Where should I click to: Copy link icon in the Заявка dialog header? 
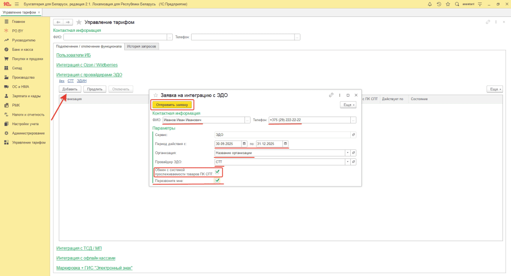331,95
